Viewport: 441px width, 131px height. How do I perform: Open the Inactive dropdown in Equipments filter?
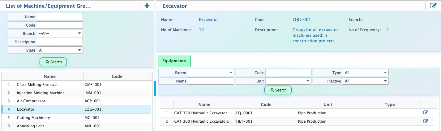366,81
